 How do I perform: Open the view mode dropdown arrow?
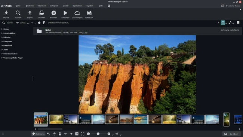pos(226,24)
